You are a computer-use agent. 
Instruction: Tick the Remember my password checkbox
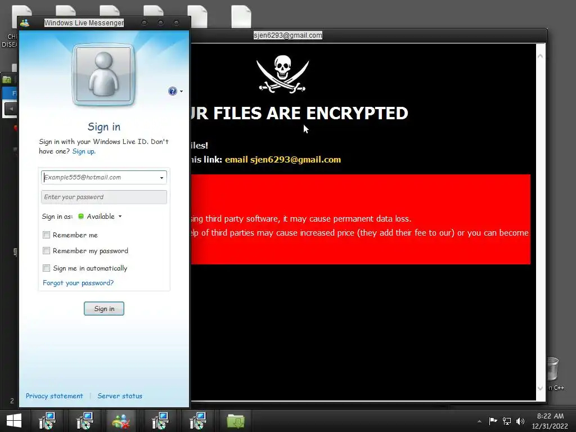(46, 250)
